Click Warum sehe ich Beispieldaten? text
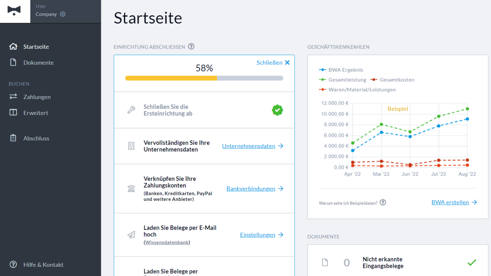 pyautogui.click(x=348, y=203)
